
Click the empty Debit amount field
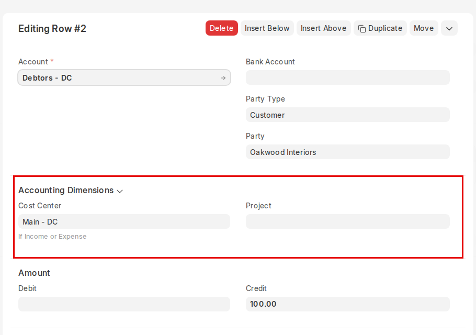coord(124,304)
